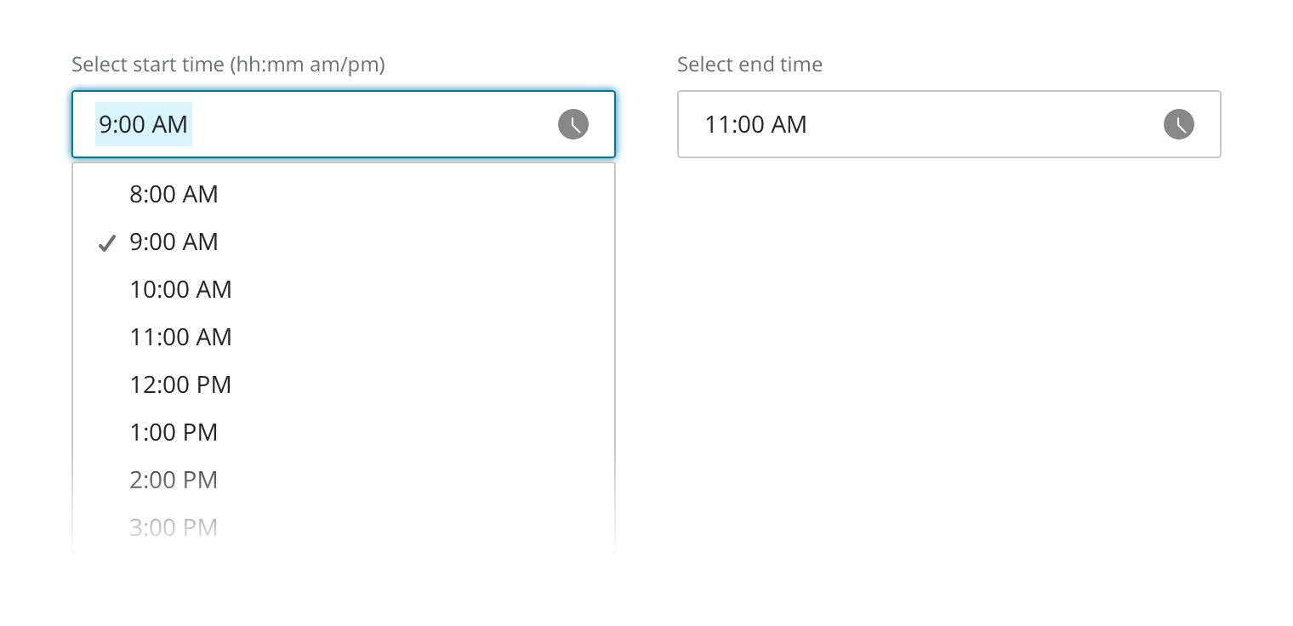Viewport: 1293px width, 626px height.
Task: Click the highlighted 9:00 AM text in start field
Action: click(x=143, y=124)
